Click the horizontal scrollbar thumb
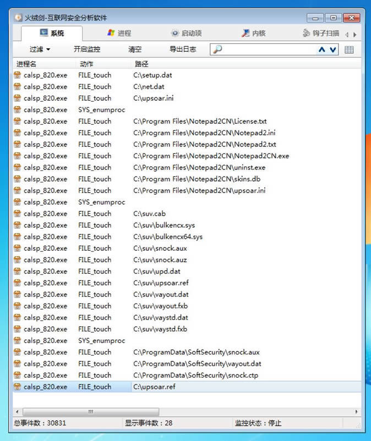This screenshot has height=441, width=371. pyautogui.click(x=91, y=412)
